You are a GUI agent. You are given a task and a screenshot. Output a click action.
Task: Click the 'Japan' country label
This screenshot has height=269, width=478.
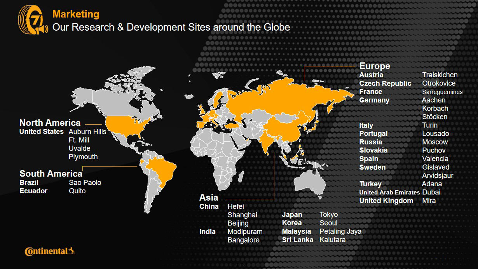click(x=292, y=215)
